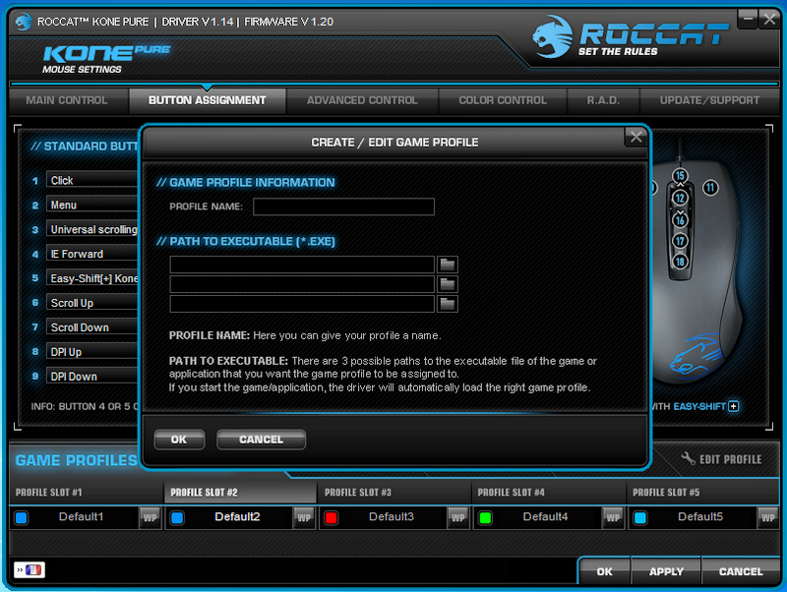Select Profile Slot #4 header
Image resolution: width=787 pixels, height=592 pixels.
(x=549, y=492)
